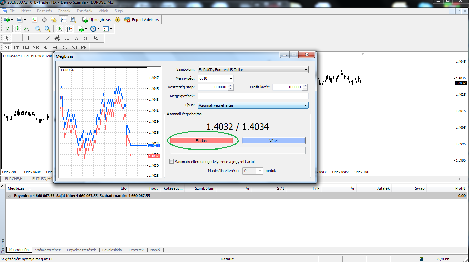Open the Mennyiség volume dropdown

[231, 78]
